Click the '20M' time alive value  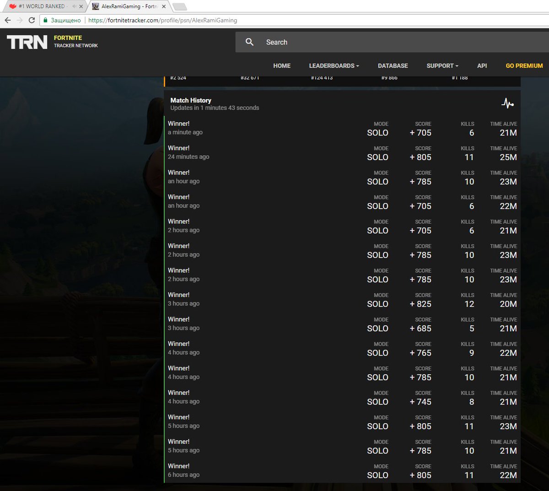(x=508, y=304)
